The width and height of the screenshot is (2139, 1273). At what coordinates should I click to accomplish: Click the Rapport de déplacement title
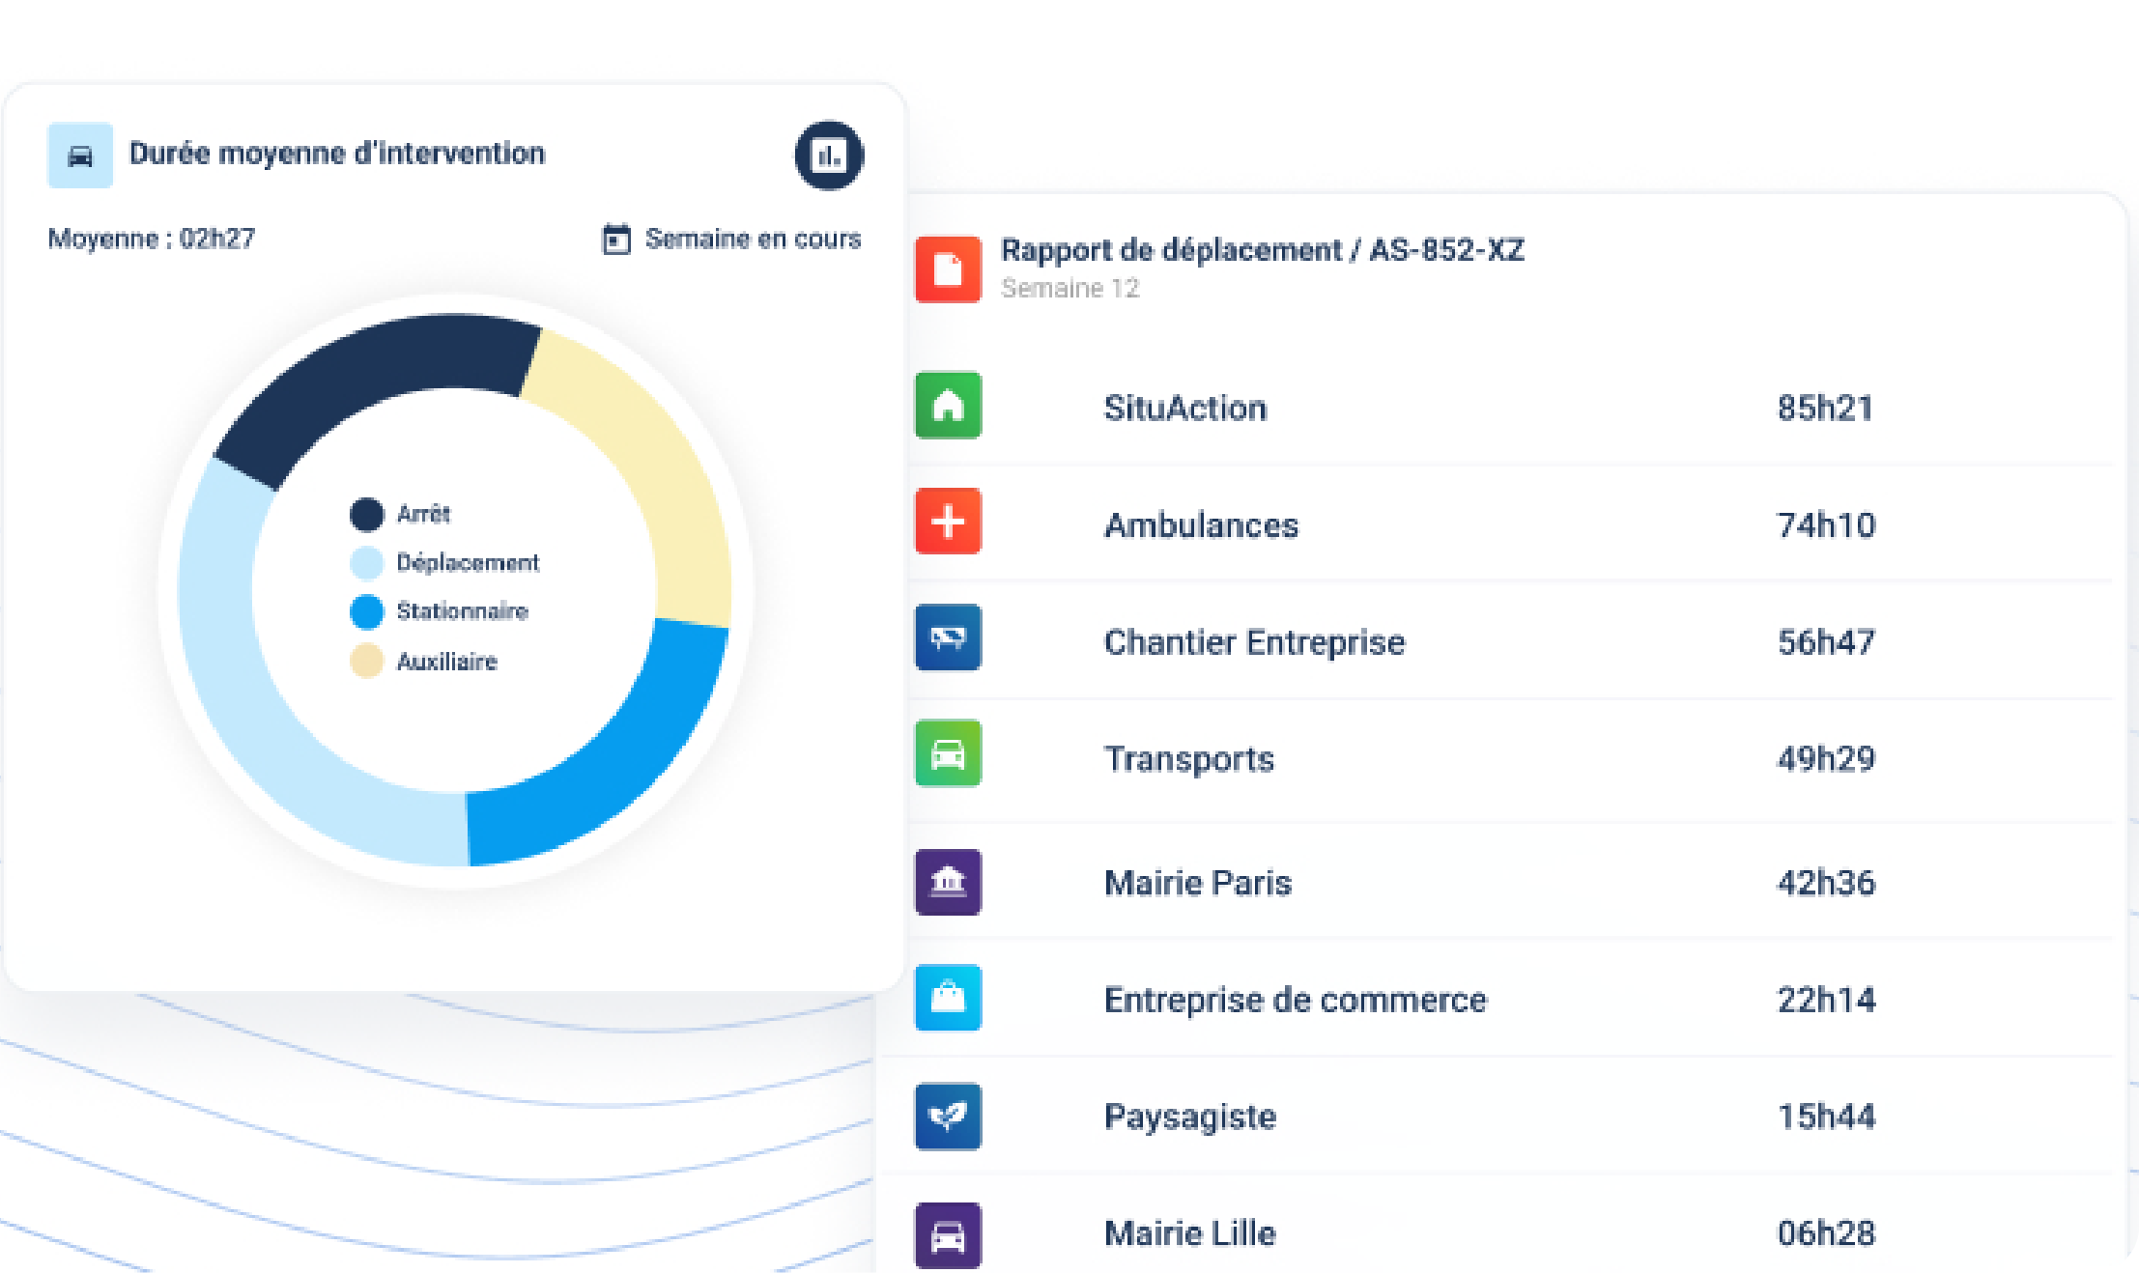click(1262, 250)
